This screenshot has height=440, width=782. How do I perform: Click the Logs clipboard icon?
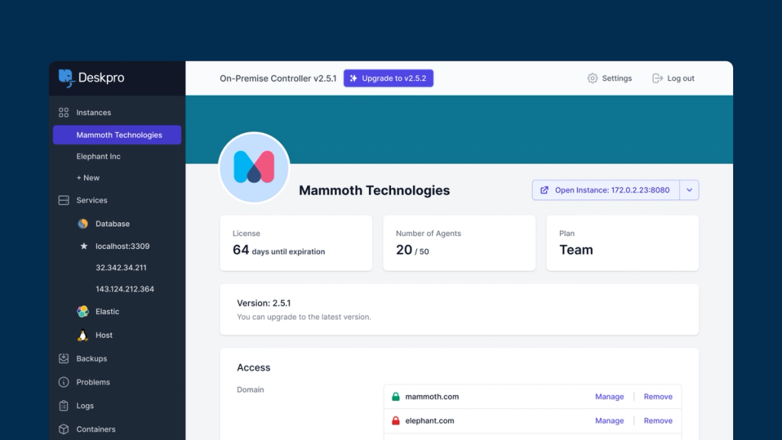click(63, 406)
